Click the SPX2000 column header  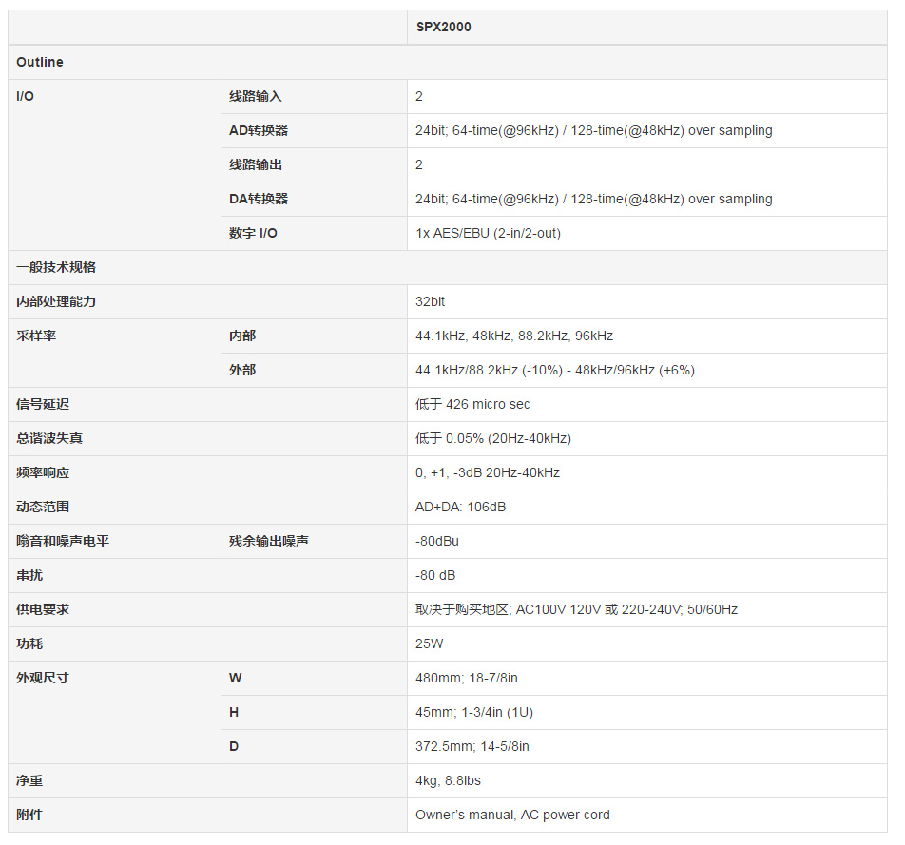point(443,27)
